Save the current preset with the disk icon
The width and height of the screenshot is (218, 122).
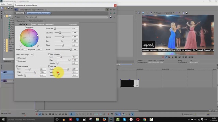pyautogui.click(x=111, y=17)
